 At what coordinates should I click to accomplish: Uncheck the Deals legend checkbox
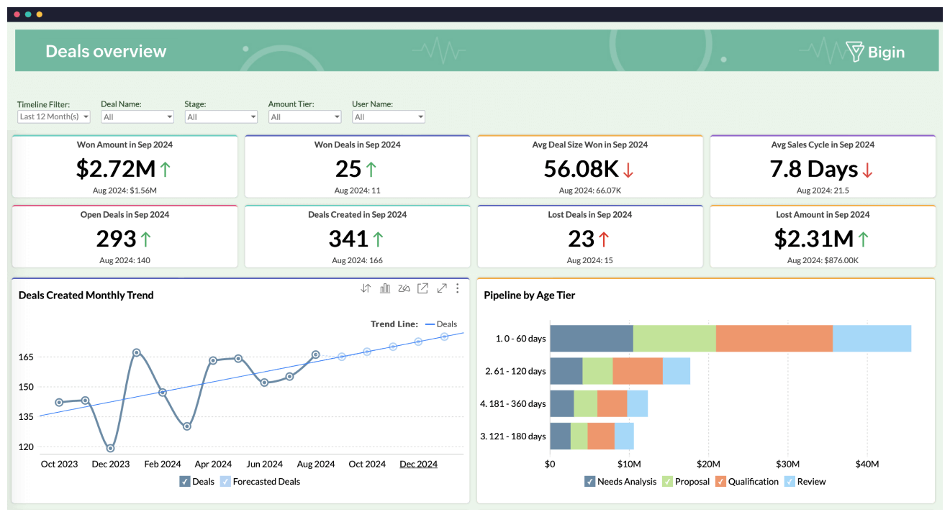point(185,482)
